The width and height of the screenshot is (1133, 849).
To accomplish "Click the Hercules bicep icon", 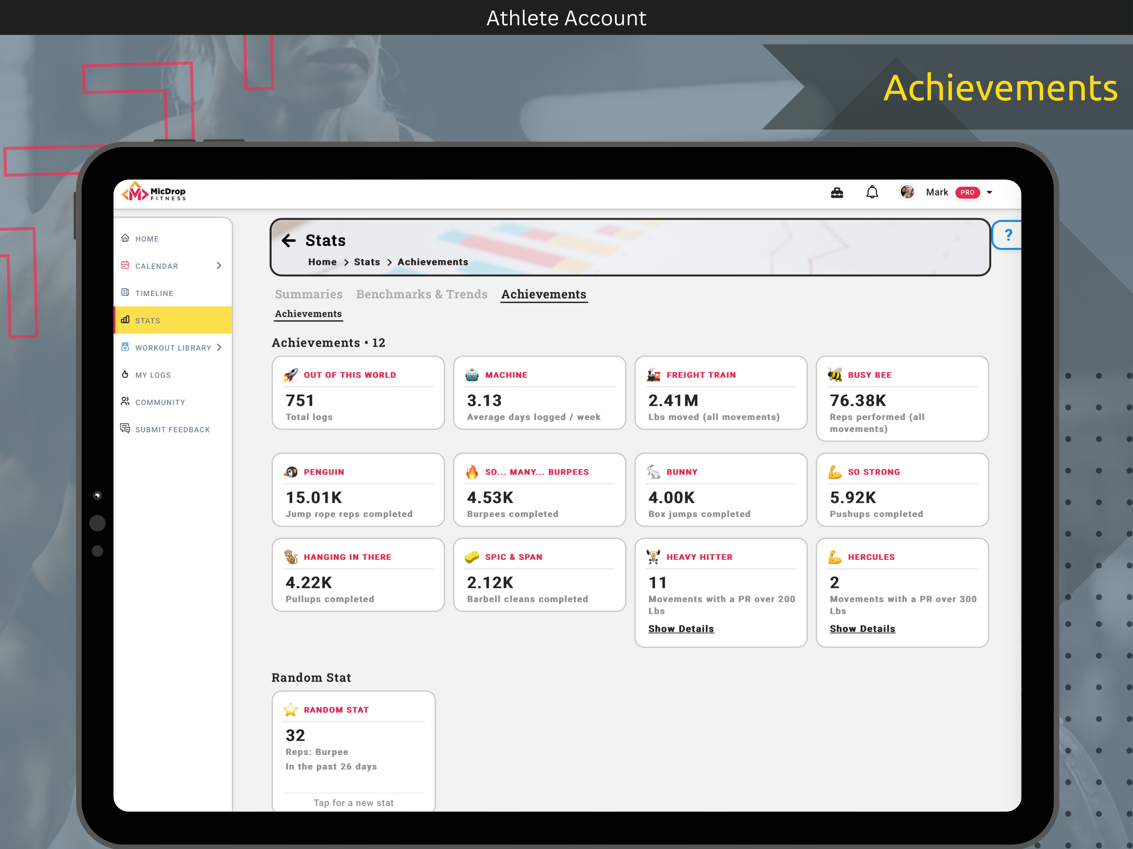I will 834,557.
